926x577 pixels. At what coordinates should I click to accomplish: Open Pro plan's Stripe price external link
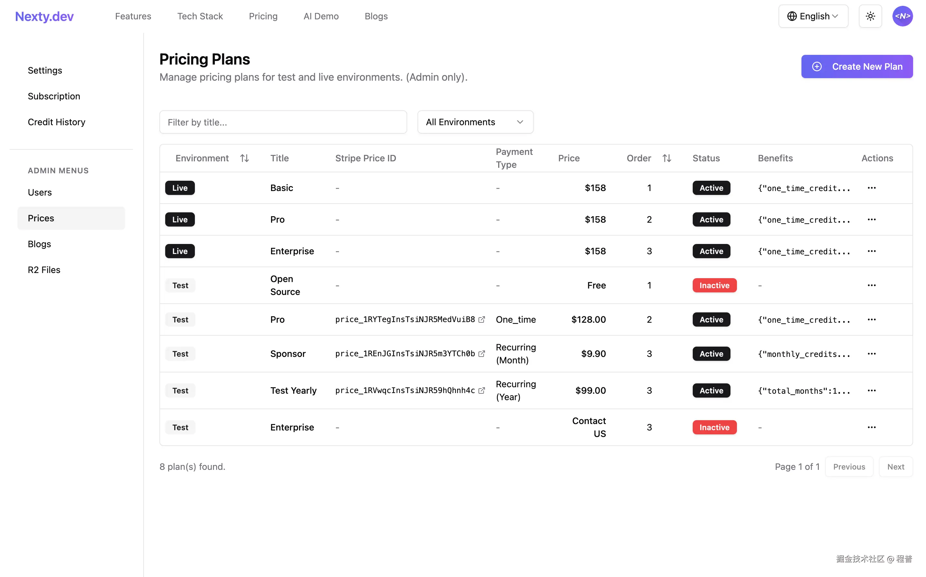click(482, 319)
